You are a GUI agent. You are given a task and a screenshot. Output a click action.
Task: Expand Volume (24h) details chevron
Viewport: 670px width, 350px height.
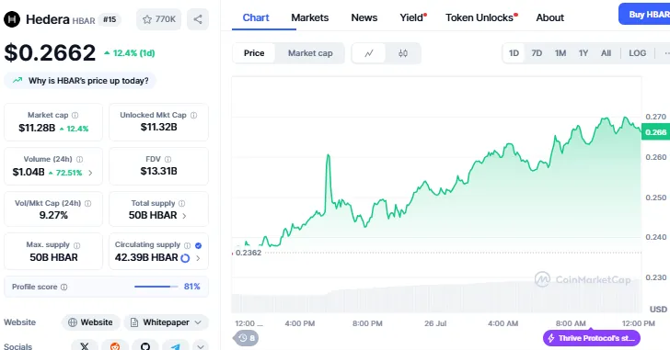(90, 173)
